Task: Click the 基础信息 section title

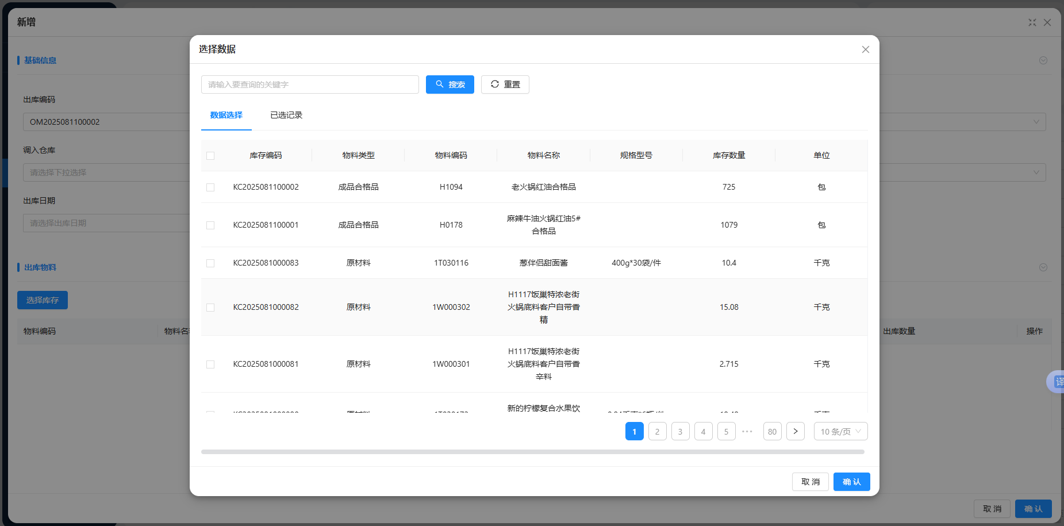Action: pos(40,60)
